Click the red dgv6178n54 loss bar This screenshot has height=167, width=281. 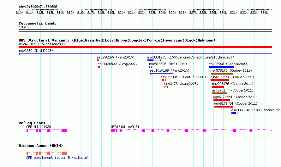[x=222, y=100]
